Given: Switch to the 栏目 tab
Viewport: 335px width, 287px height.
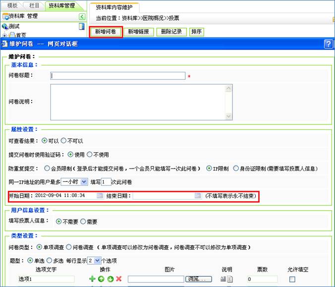Looking at the screenshot, I should click(x=34, y=5).
